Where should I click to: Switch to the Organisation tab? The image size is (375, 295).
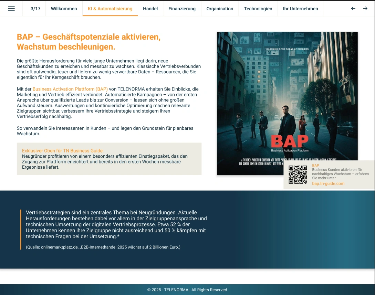click(220, 9)
